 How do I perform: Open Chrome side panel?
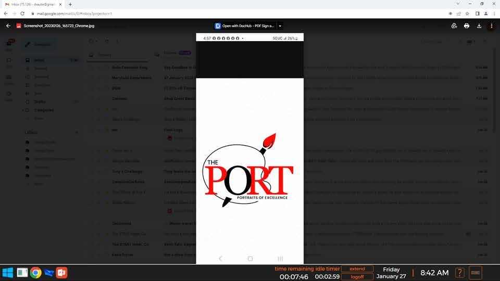click(478, 14)
